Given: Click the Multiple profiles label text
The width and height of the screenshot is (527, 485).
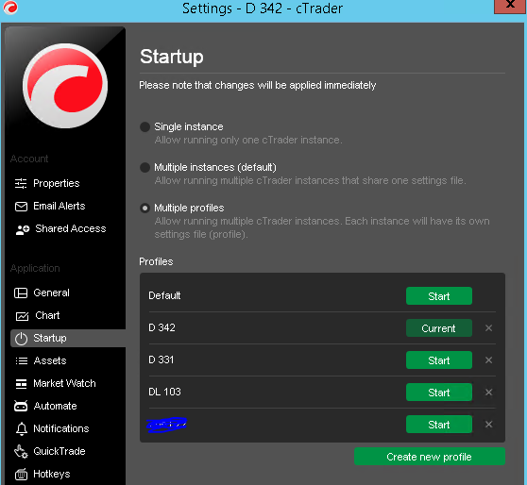Looking at the screenshot, I should point(189,208).
